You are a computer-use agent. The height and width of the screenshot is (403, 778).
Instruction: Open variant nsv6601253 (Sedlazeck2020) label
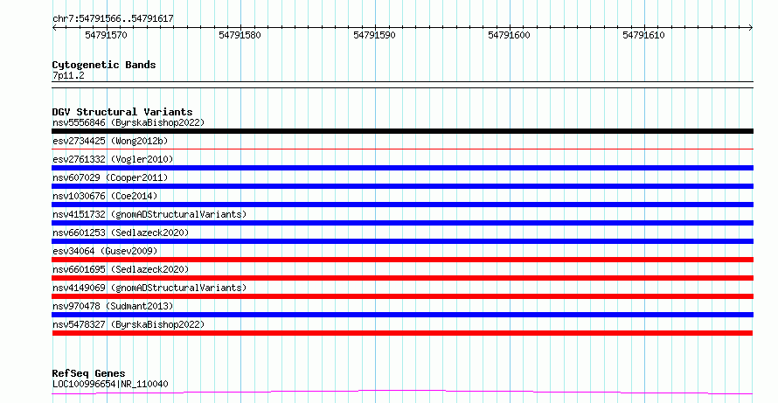(121, 233)
